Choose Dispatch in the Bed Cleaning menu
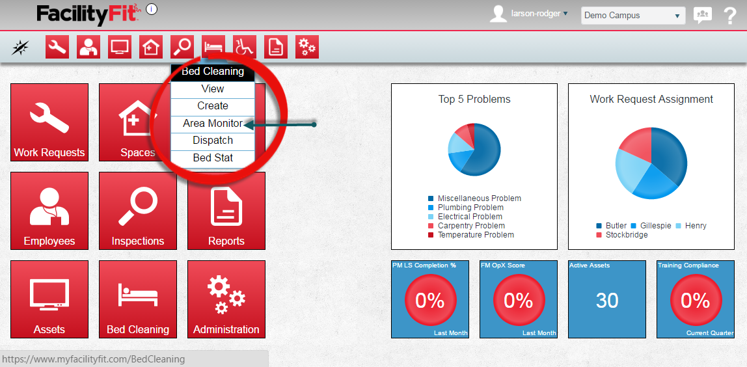747x367 pixels. 212,141
